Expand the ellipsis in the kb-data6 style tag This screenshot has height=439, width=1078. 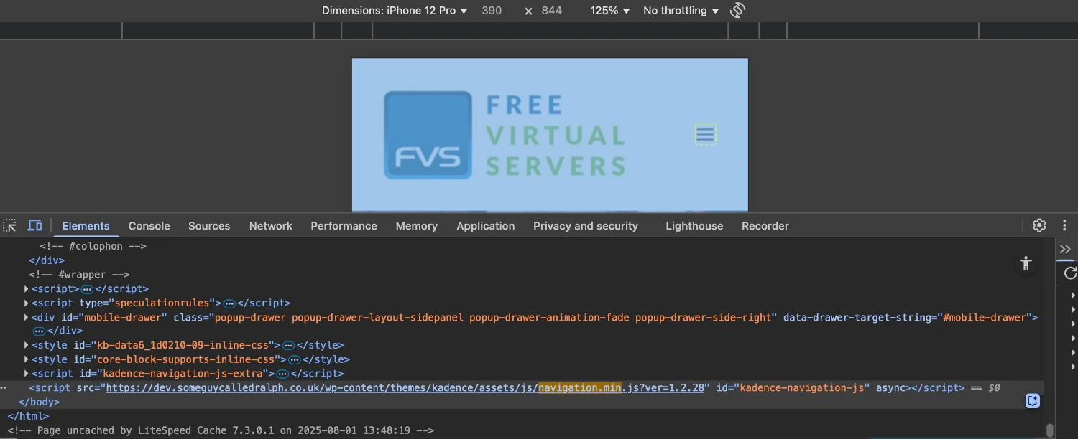pos(288,346)
